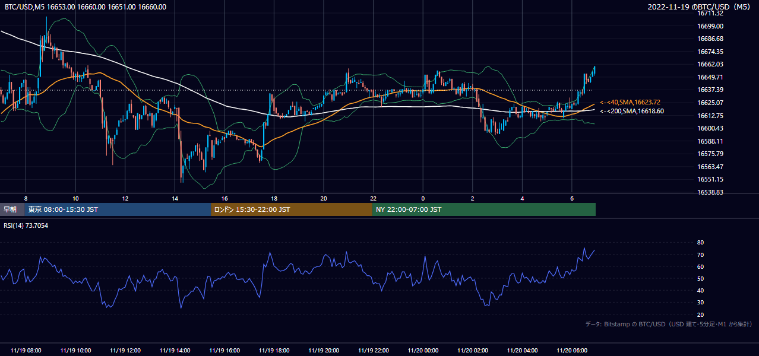Click price axis value 16686.68

[x=710, y=39]
